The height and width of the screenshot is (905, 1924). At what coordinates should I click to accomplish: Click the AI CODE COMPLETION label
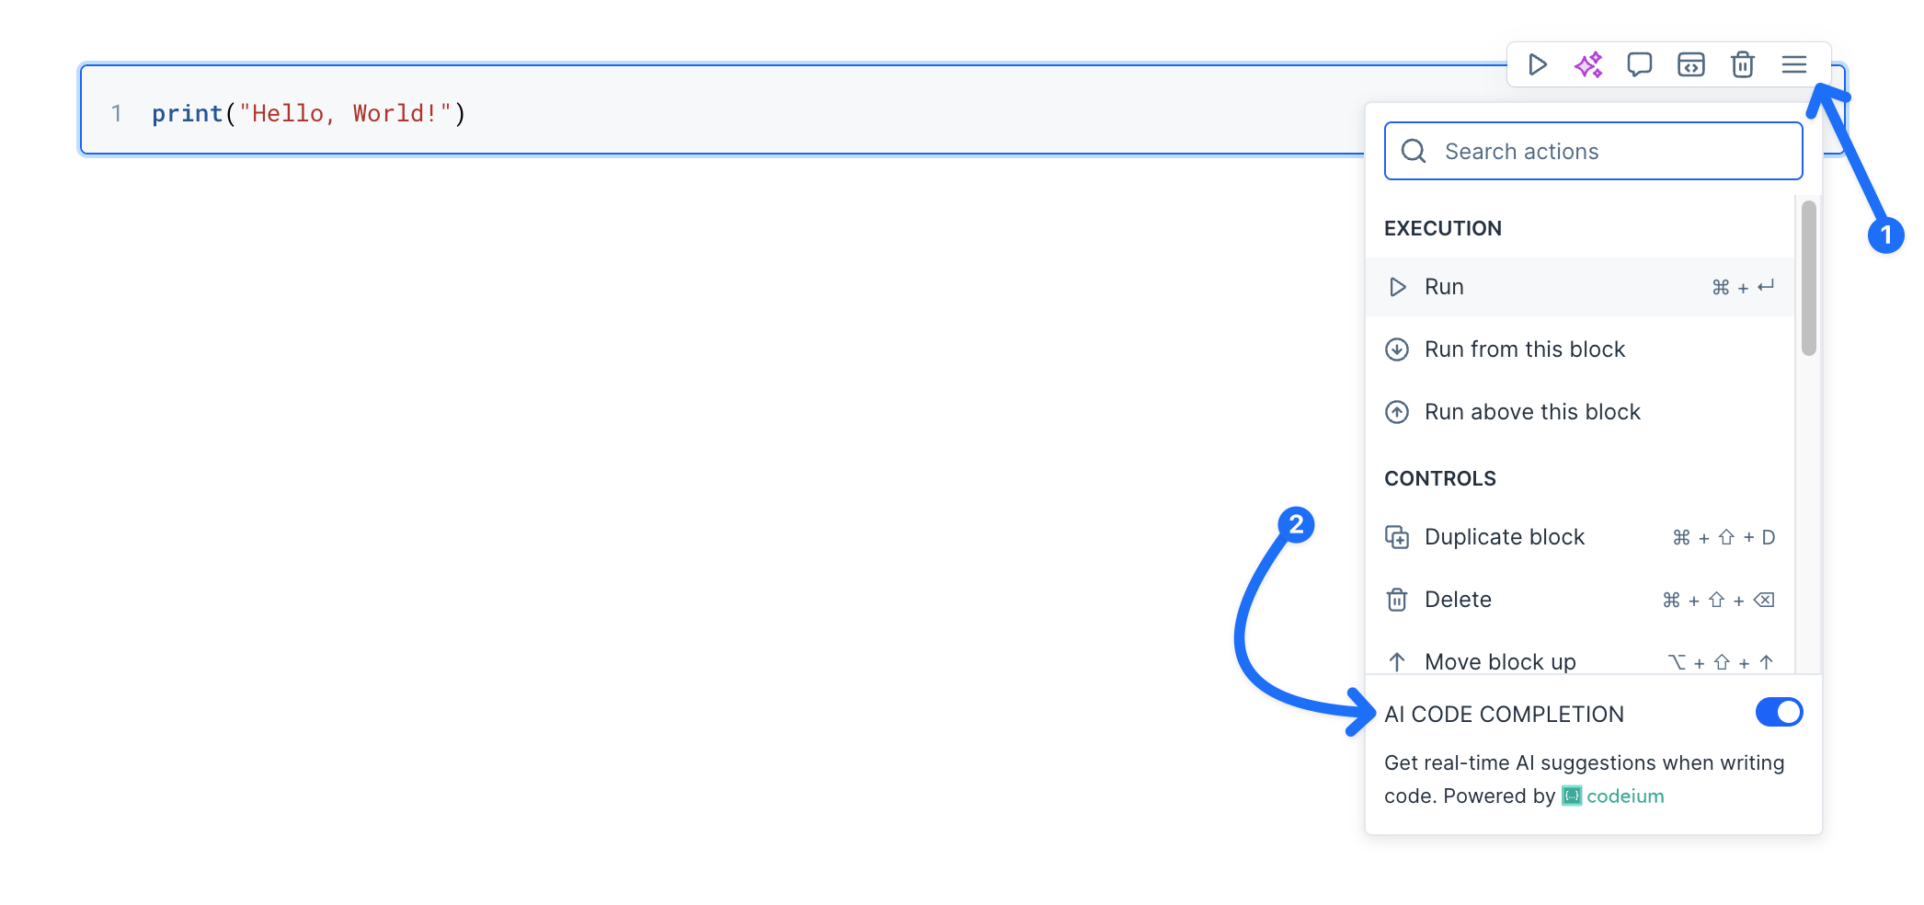[x=1505, y=715]
